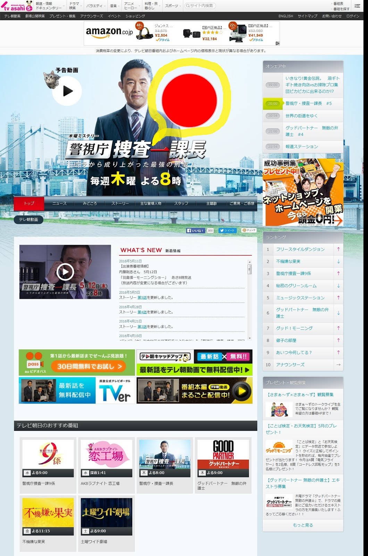368x556 pixels.
Task: Open the 第4話 story link
Action: [142, 312]
